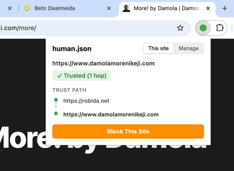This screenshot has width=234, height=171.
Task: Focus the browser address bar
Action: (x=95, y=28)
